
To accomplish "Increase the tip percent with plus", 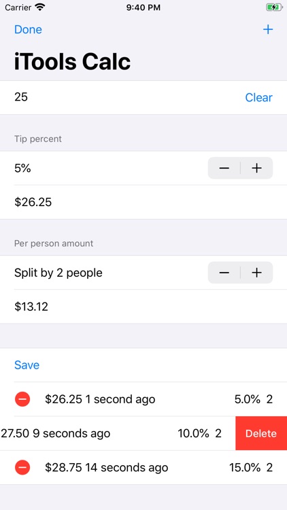I will click(x=257, y=168).
